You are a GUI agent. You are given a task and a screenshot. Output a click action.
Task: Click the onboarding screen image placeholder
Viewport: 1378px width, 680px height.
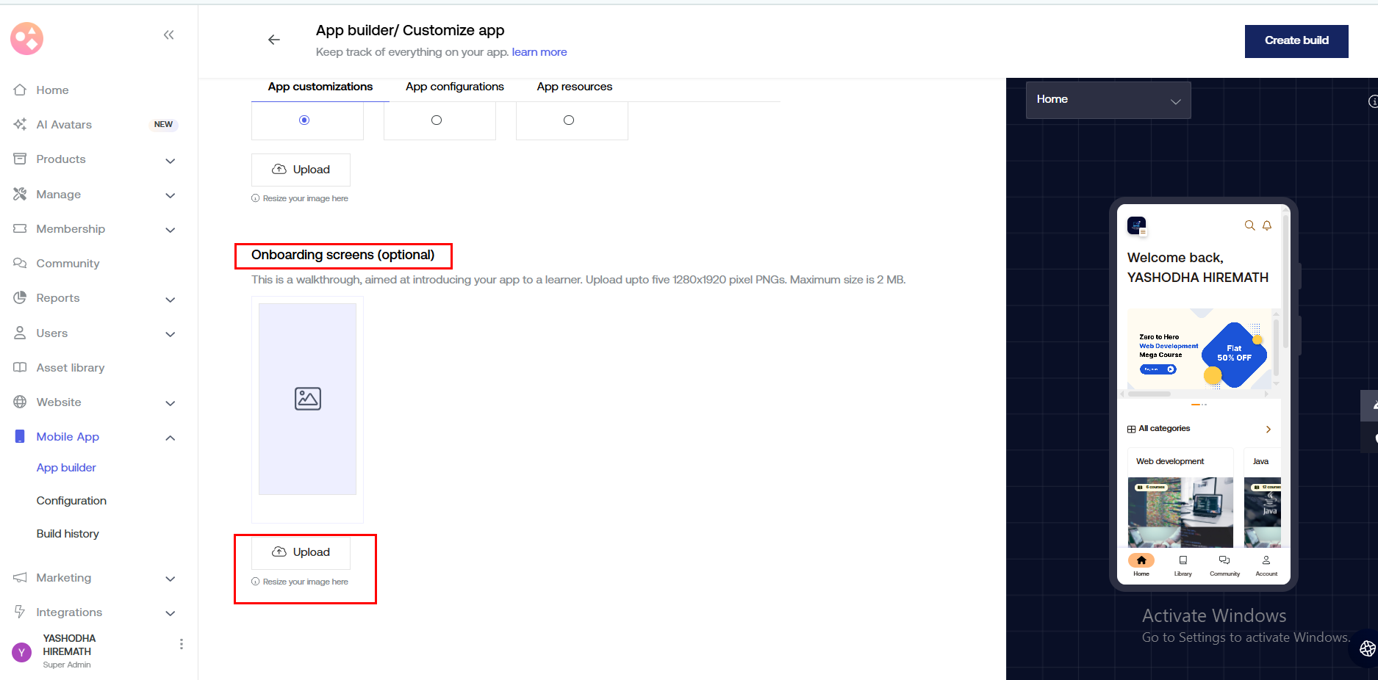(307, 399)
